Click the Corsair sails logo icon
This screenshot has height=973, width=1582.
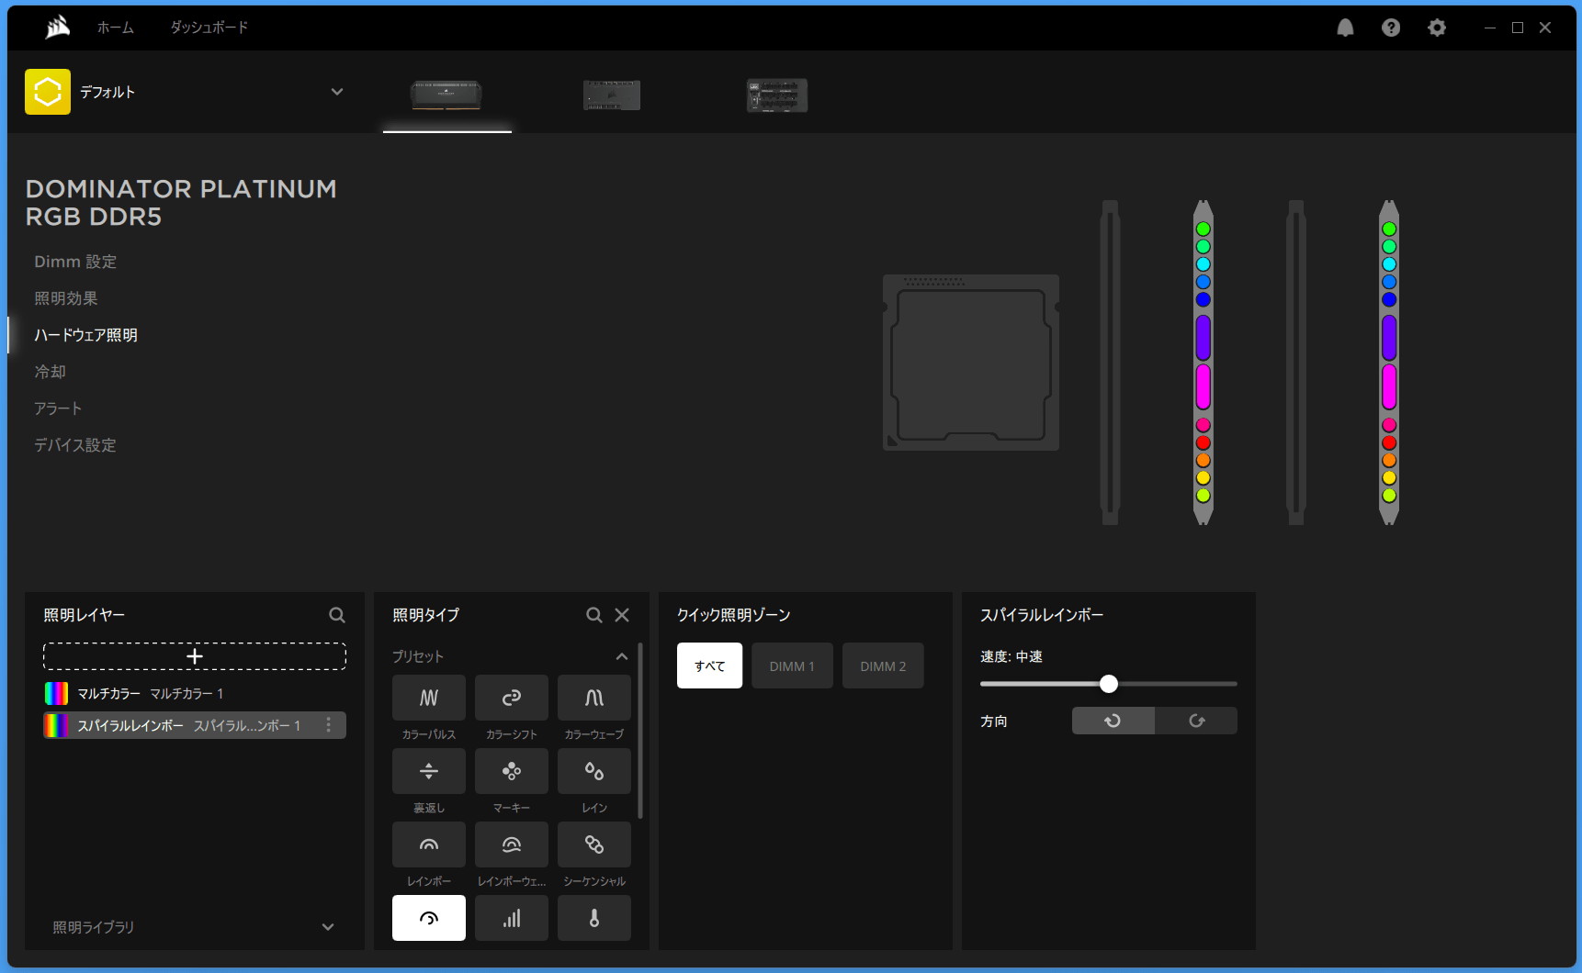click(57, 28)
